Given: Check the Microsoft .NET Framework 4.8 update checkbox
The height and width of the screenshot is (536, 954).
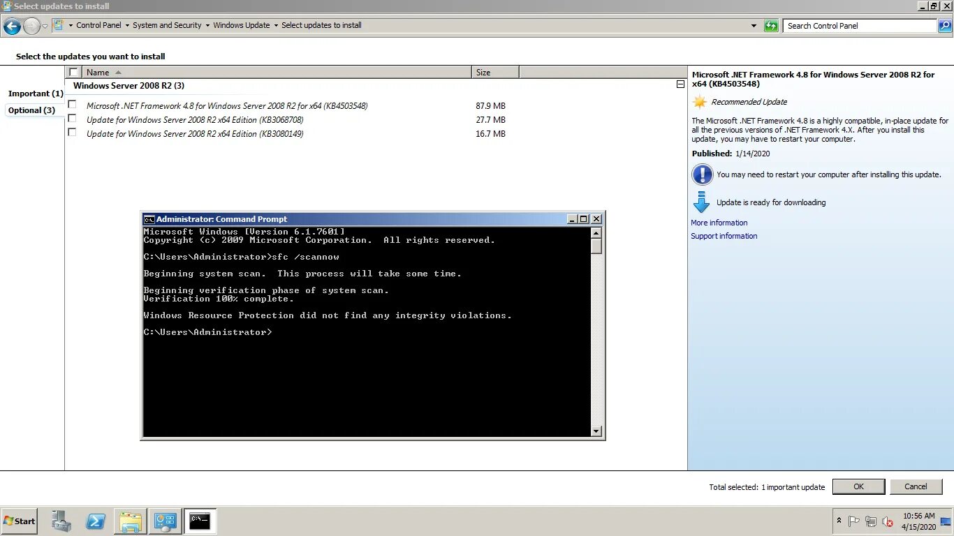Looking at the screenshot, I should tap(72, 104).
